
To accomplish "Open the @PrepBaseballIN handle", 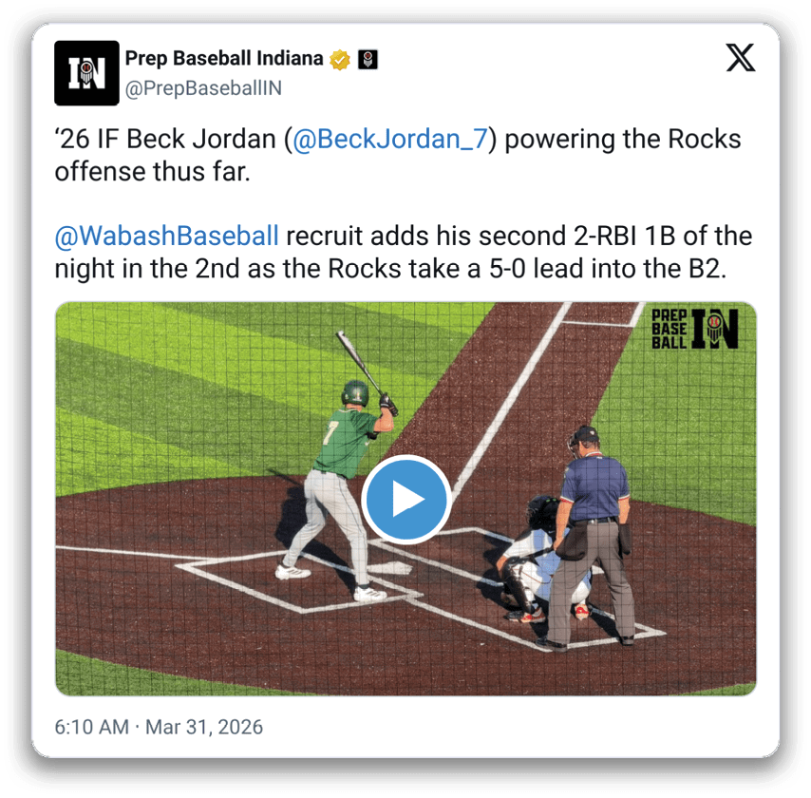I will tap(203, 88).
